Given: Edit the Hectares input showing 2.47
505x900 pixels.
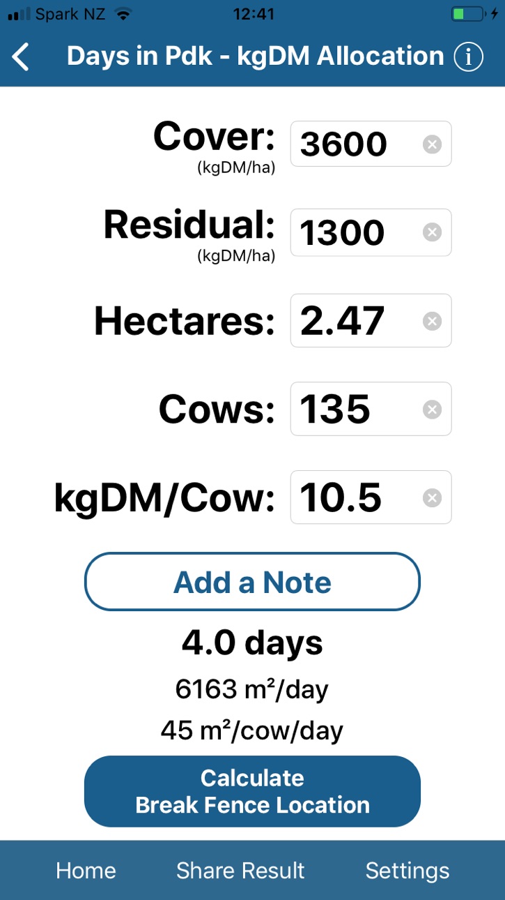Looking at the screenshot, I should [371, 321].
